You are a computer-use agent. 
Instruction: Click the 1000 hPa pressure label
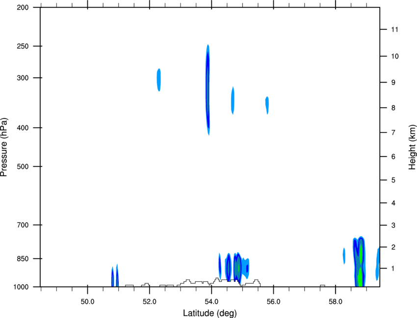coord(21,287)
